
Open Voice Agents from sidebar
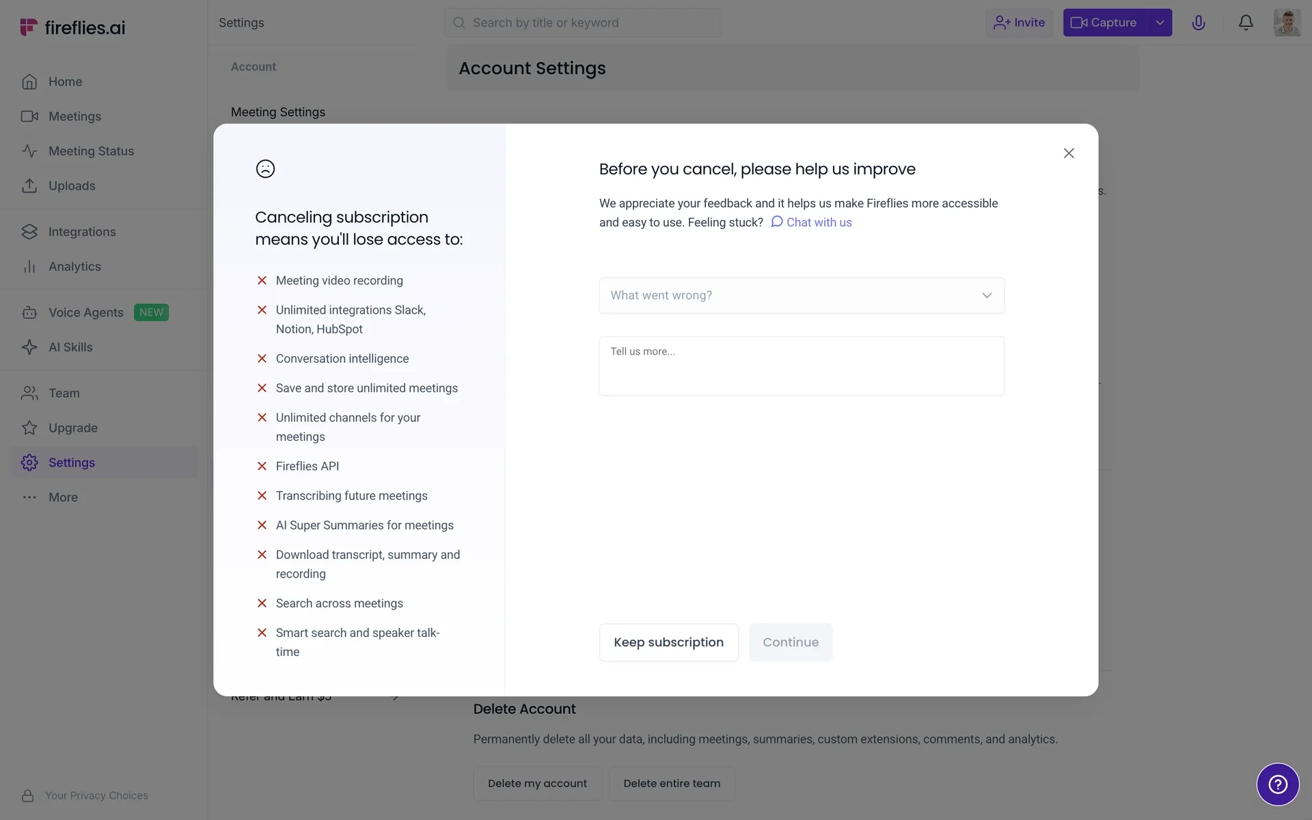(x=86, y=312)
